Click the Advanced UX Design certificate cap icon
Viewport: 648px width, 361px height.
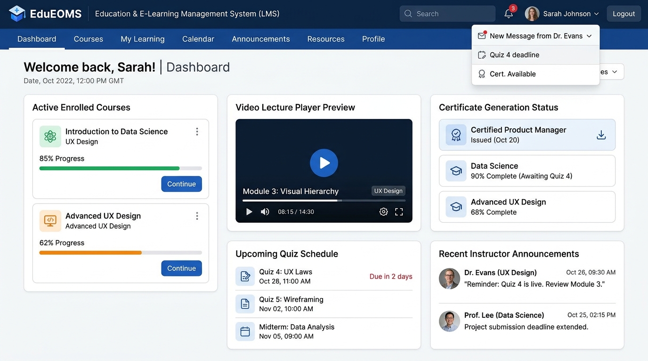click(456, 207)
